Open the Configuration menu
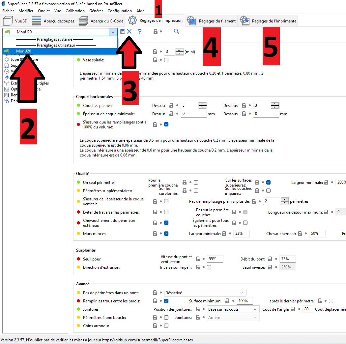This screenshot has height=344, width=346. (120, 11)
